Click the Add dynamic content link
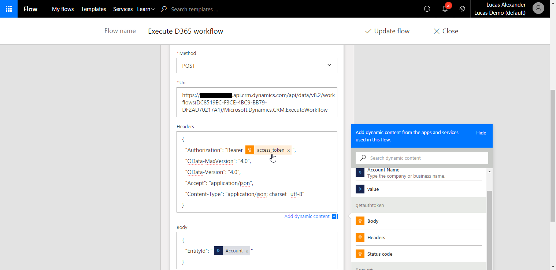This screenshot has height=270, width=556. 307,217
